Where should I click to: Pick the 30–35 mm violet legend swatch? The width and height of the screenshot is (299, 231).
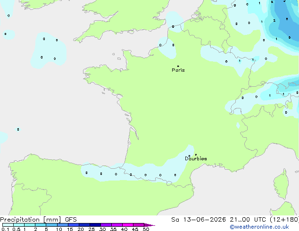(106, 225)
